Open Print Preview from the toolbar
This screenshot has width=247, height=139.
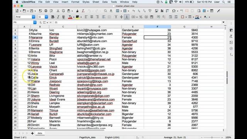pyautogui.click(x=51, y=11)
